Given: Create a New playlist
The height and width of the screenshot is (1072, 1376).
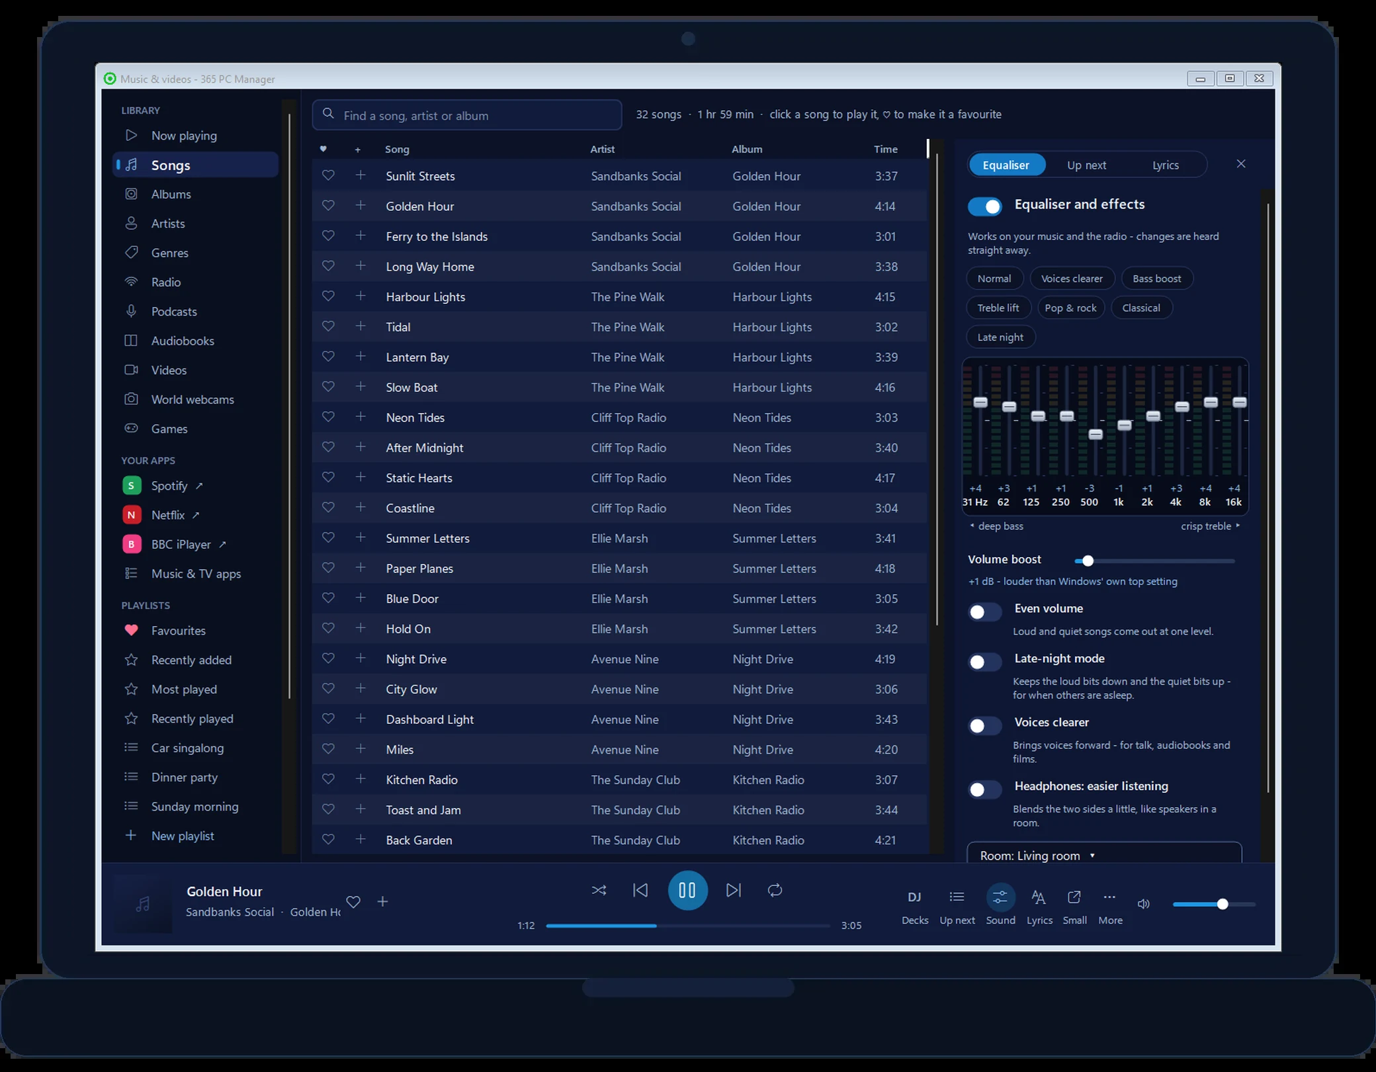Looking at the screenshot, I should click(196, 836).
